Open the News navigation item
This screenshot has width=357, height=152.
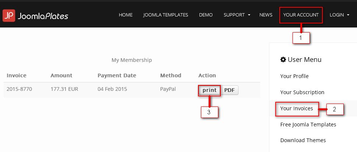pos(266,15)
